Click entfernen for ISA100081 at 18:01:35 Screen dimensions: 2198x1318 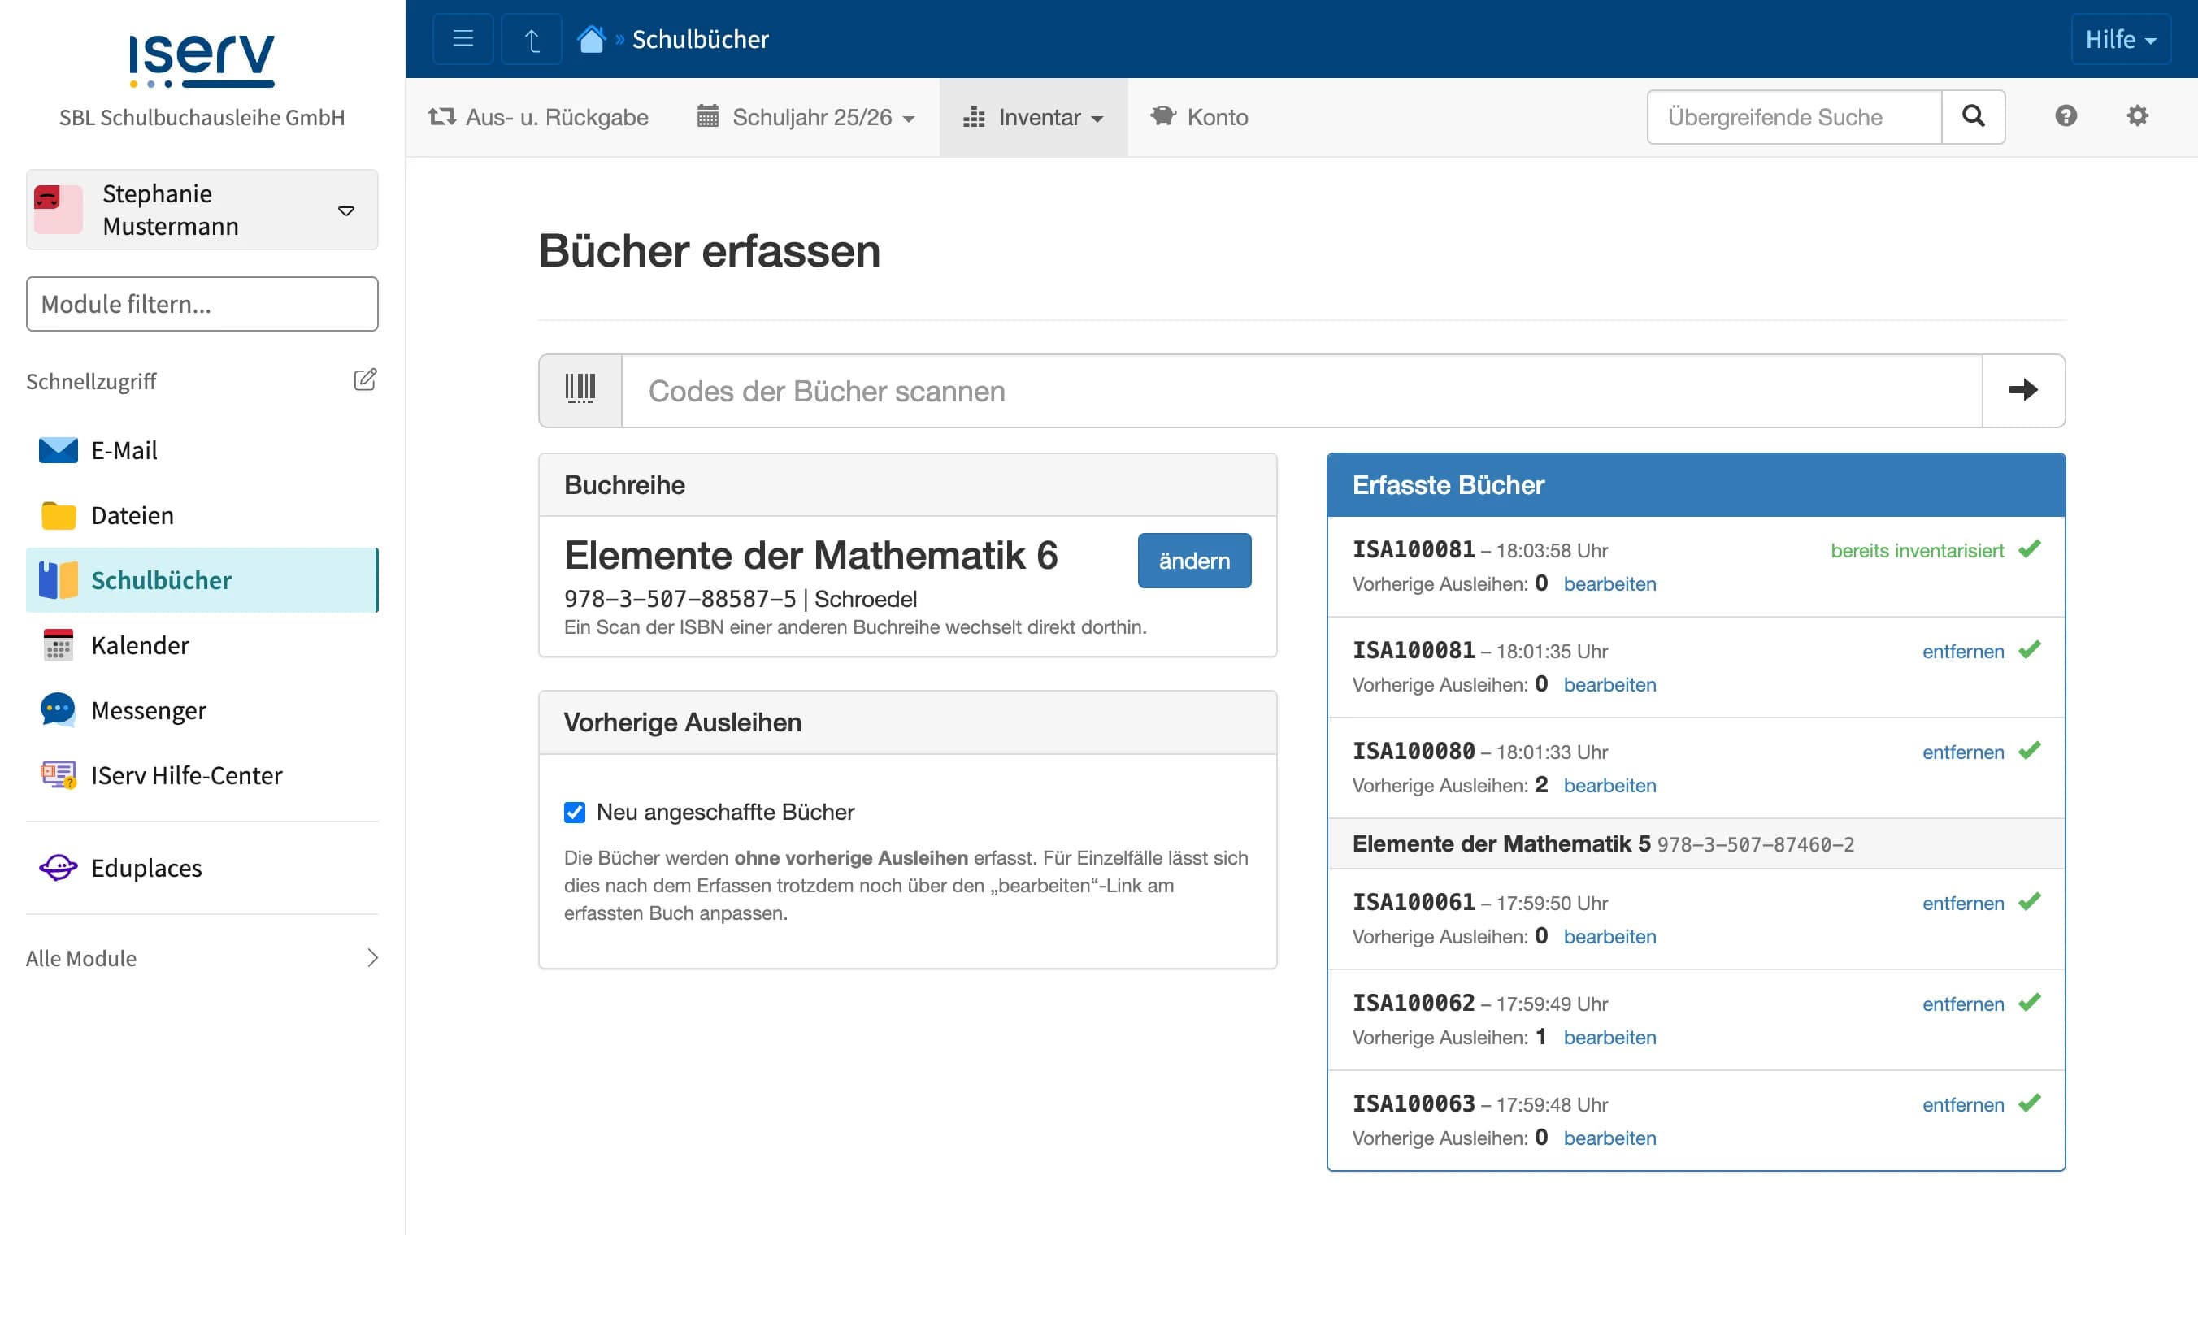(x=1963, y=651)
